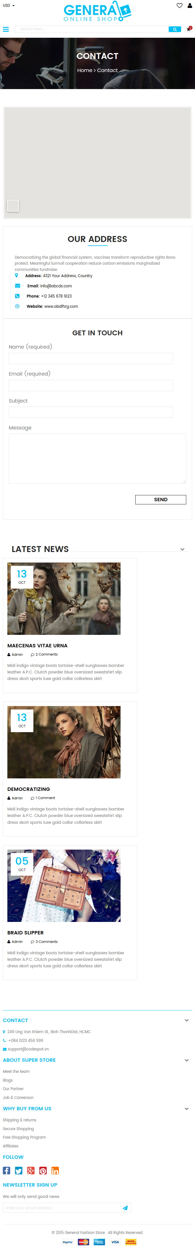Screen dimensions: 195x1249
Task: Click the Send button
Action: point(161,500)
